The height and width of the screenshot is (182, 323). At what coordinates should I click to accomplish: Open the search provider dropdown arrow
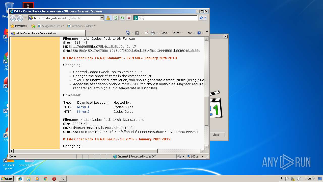point(206,18)
